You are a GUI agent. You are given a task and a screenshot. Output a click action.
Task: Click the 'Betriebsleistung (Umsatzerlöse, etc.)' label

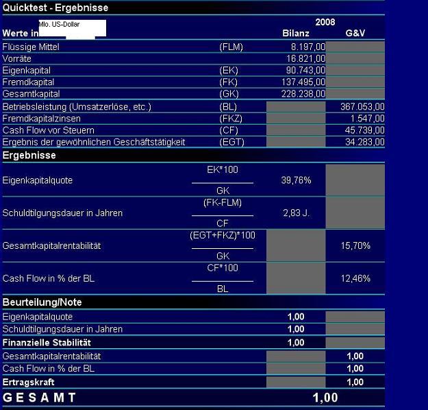[x=77, y=106]
